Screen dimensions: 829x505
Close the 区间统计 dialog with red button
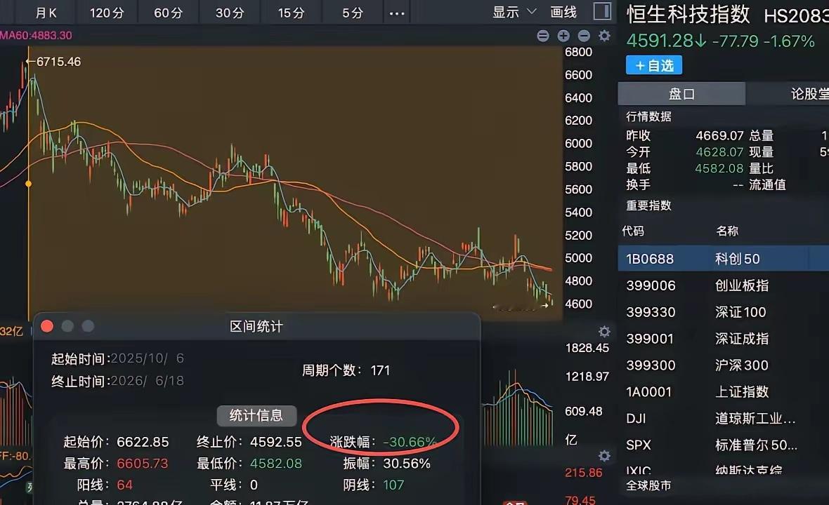pyautogui.click(x=47, y=326)
